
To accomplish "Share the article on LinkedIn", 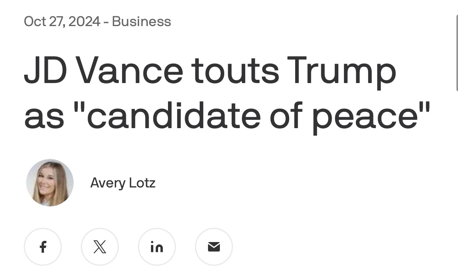I will pyautogui.click(x=157, y=247).
